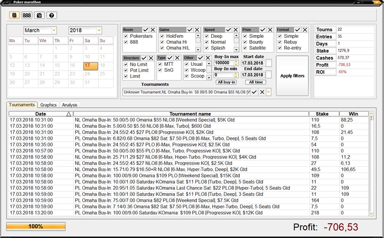This screenshot has width=384, height=238.
Task: Toggle the Omaha H/L checkbox
Action: 162,48
